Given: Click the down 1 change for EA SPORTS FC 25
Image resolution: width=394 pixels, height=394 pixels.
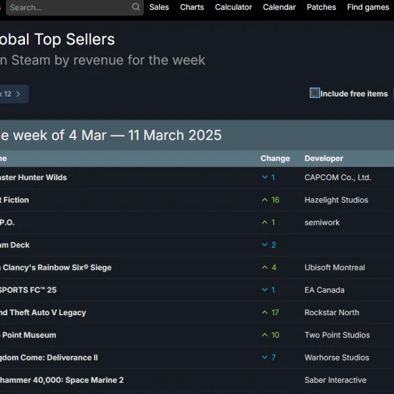Looking at the screenshot, I should point(268,290).
